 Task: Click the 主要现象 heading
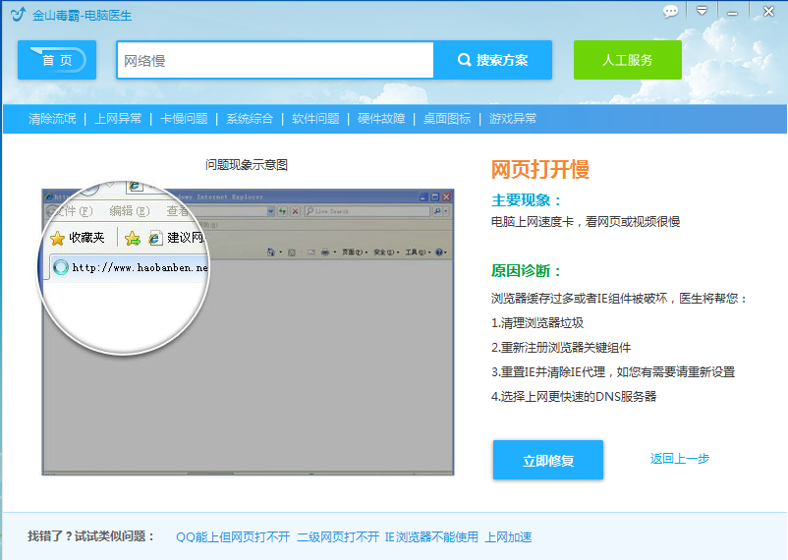[x=526, y=200]
